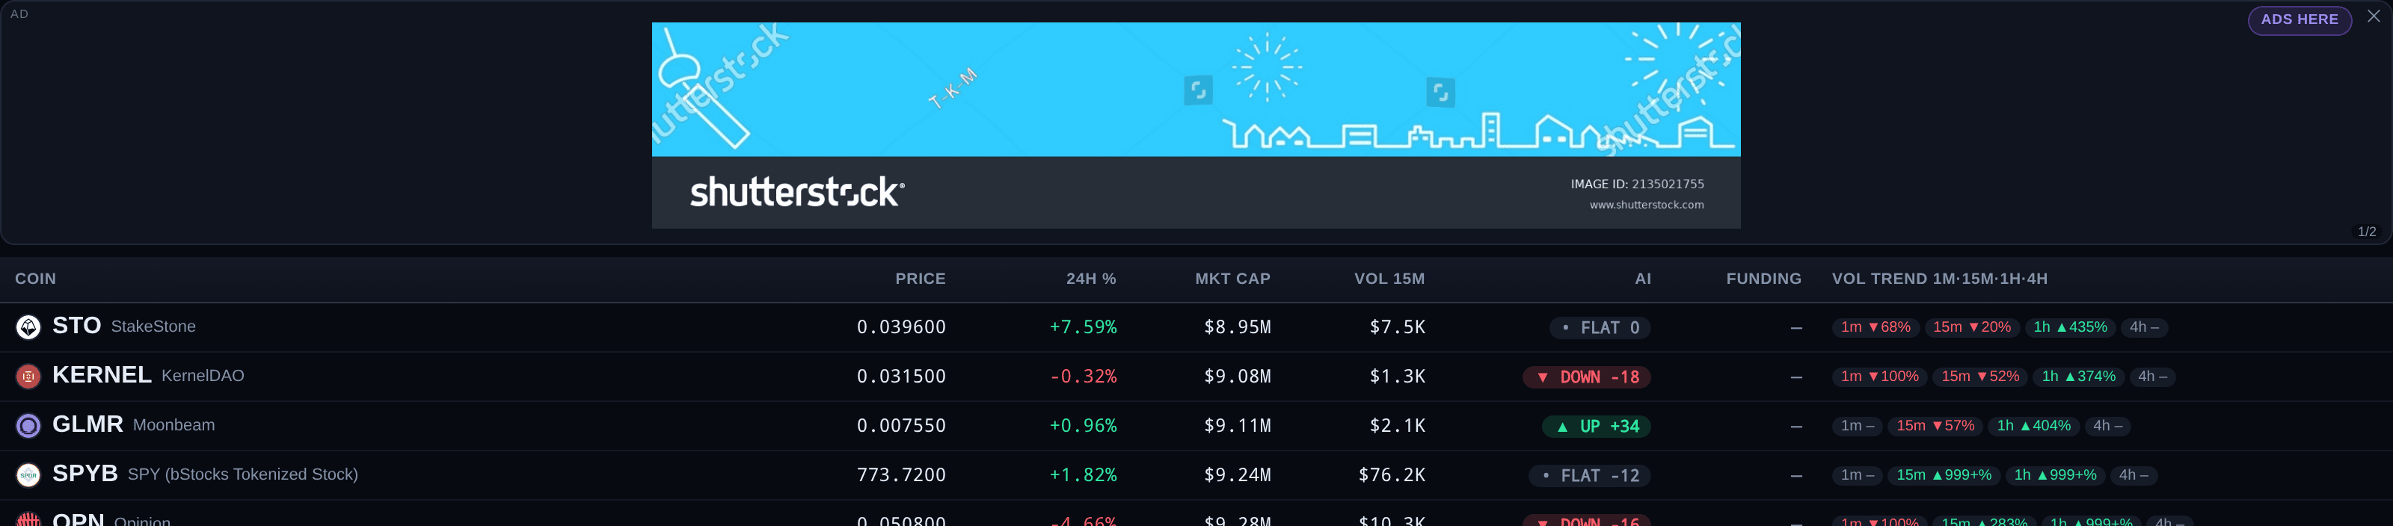
Task: Click market cap $9.08M
Action: [x=1238, y=376]
